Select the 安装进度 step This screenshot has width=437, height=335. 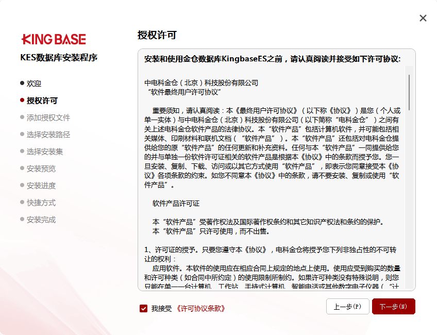(x=41, y=186)
